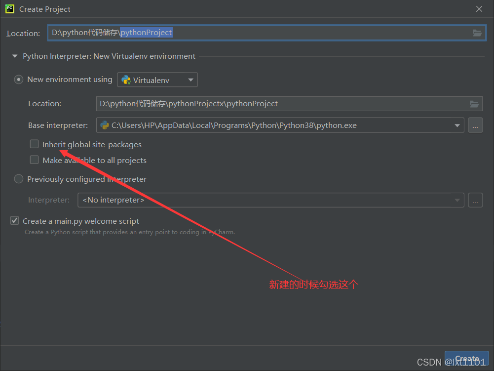Collapse the Python Interpreter section
The height and width of the screenshot is (371, 494).
pyautogui.click(x=14, y=56)
